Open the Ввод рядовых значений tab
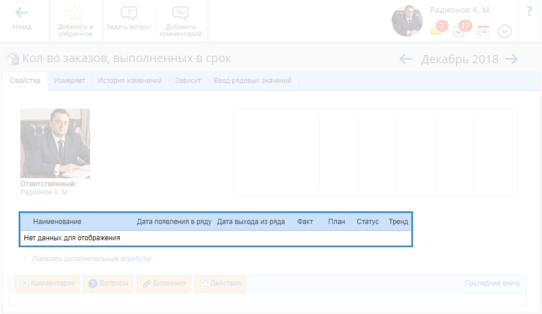542x314 pixels. click(x=252, y=81)
